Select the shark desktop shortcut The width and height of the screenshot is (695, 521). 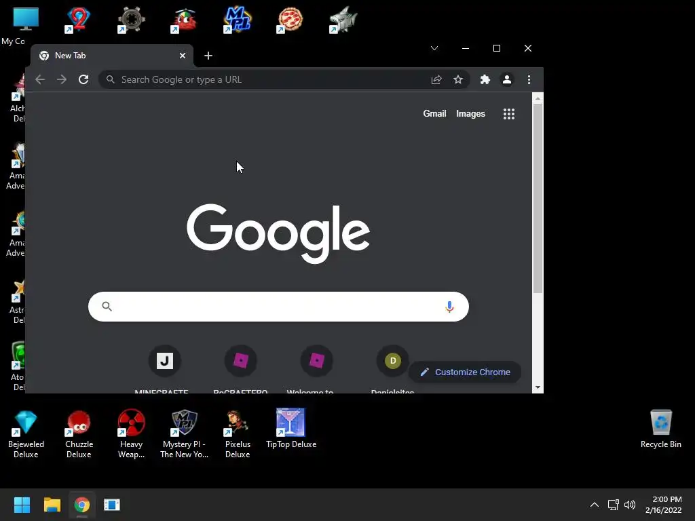[343, 20]
